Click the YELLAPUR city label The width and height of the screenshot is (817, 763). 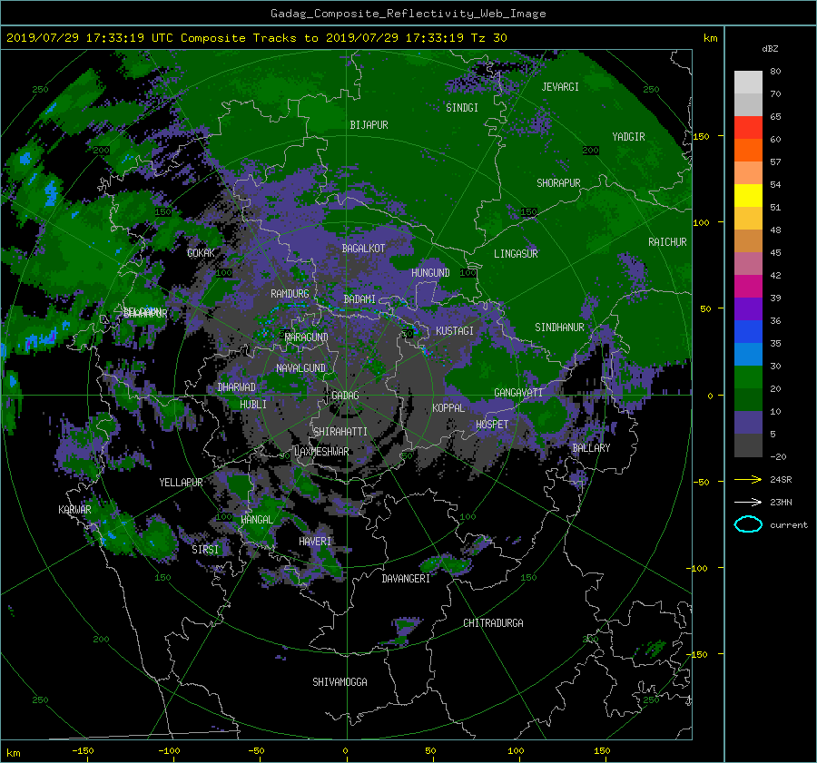pos(181,483)
